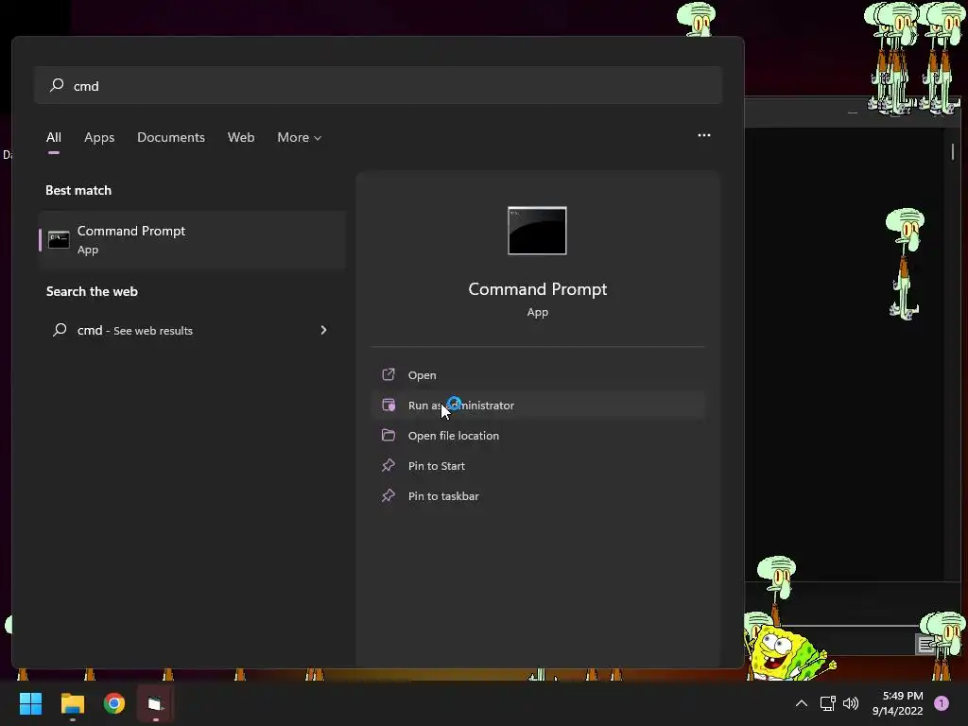Click the Pin to taskbar pin icon
The width and height of the screenshot is (968, 726).
click(x=389, y=495)
